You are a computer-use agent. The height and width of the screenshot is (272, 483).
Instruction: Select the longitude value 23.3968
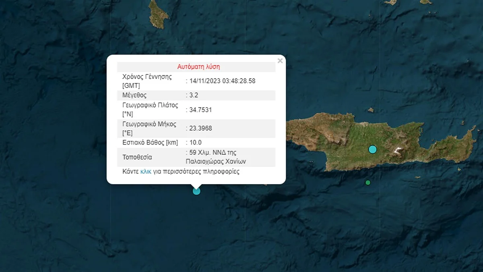point(200,129)
